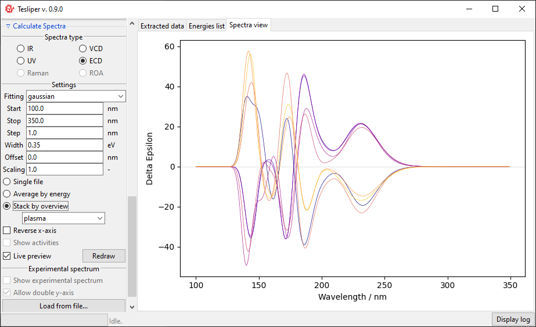
Task: Click the left panel scrollbar down arrow
Action: [132, 307]
